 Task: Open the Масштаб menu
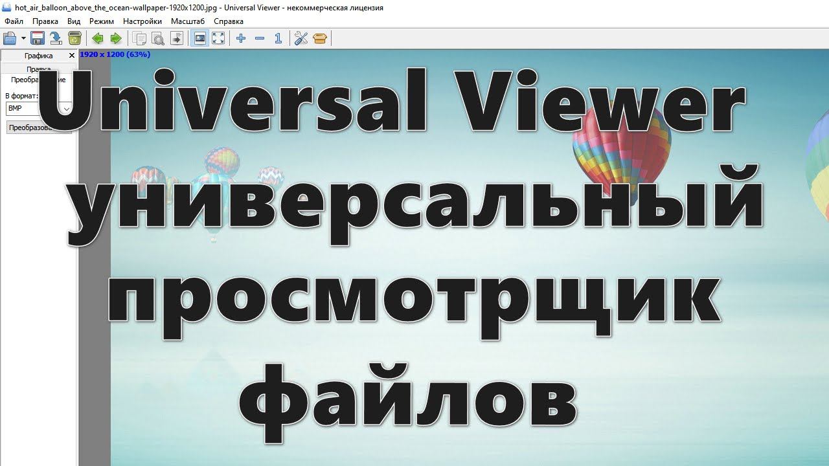click(188, 21)
